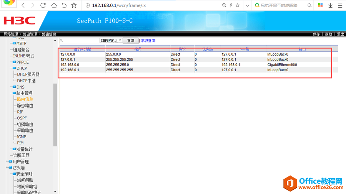Open 组播路由 in the sidebar
346x194 pixels.
tap(25, 124)
